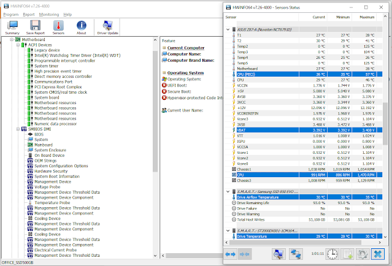The width and height of the screenshot is (392, 266).
Task: Click expand-columns blue arrows button in Sensors window
Action: point(230,254)
